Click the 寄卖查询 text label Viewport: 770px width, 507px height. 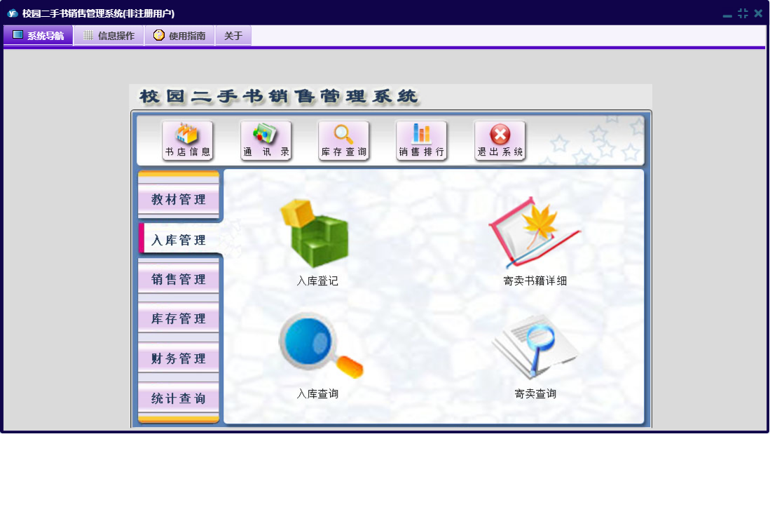535,394
